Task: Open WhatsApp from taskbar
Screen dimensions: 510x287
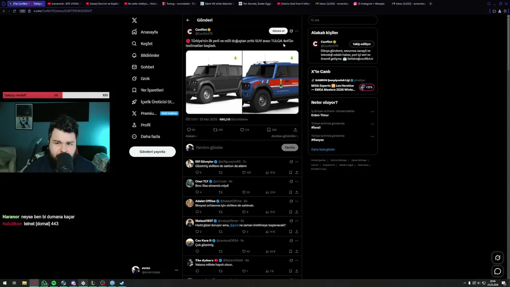Action: pyautogui.click(x=44, y=283)
